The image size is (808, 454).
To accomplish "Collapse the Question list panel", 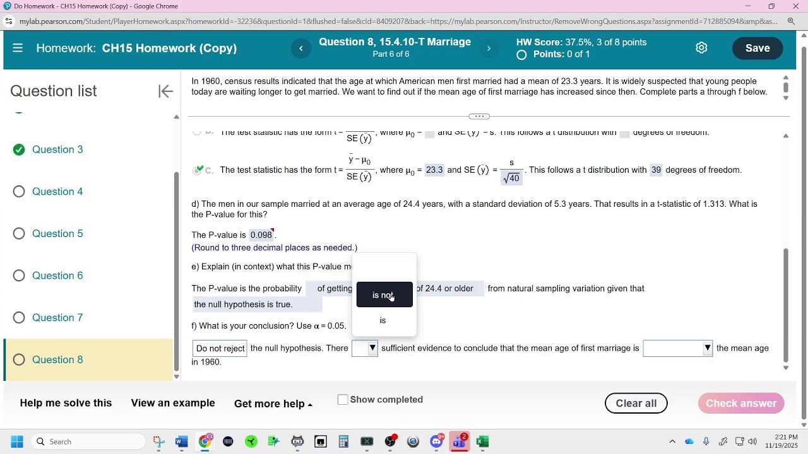I will coord(165,91).
